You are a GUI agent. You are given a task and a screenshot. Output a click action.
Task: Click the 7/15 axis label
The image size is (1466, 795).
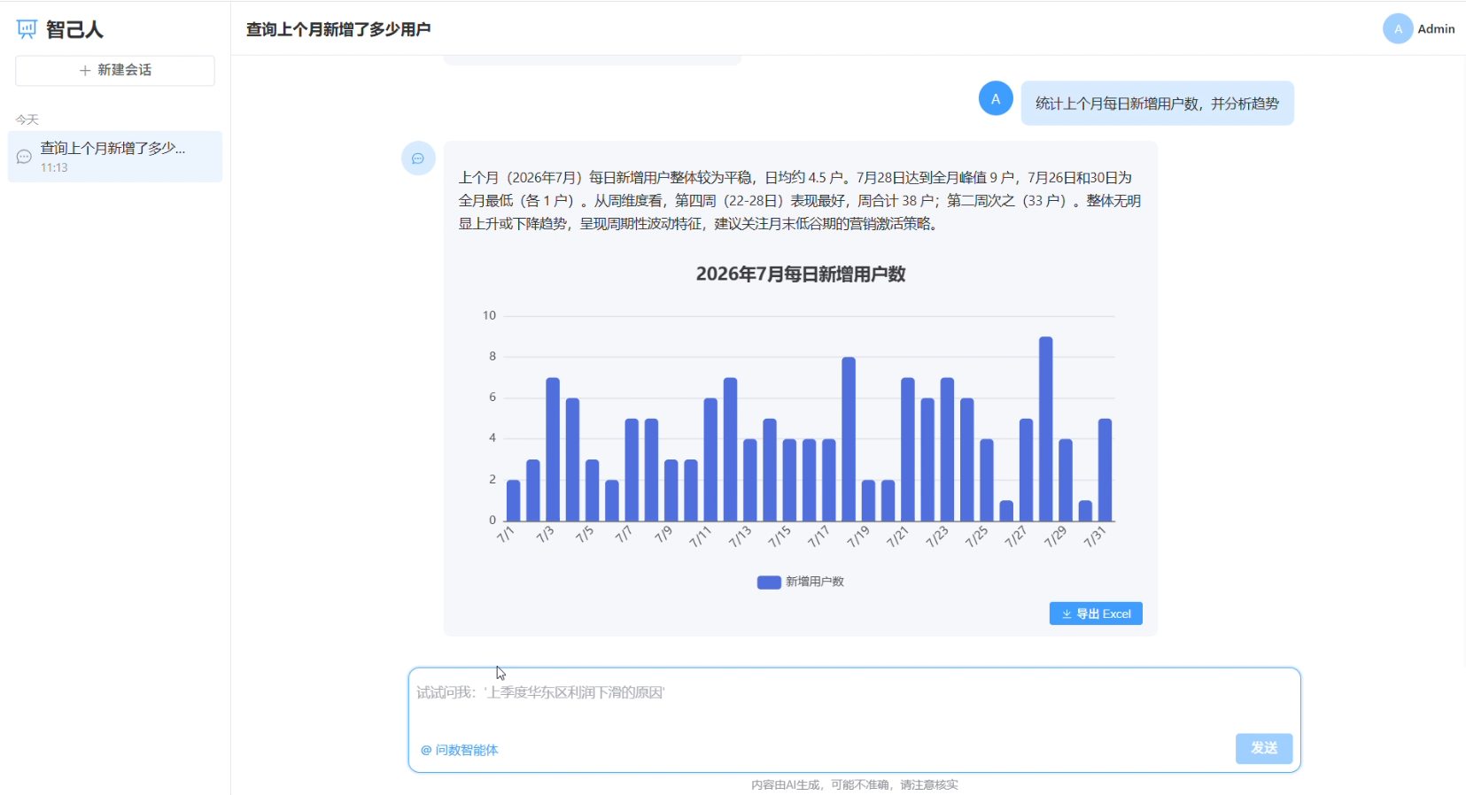(x=780, y=536)
